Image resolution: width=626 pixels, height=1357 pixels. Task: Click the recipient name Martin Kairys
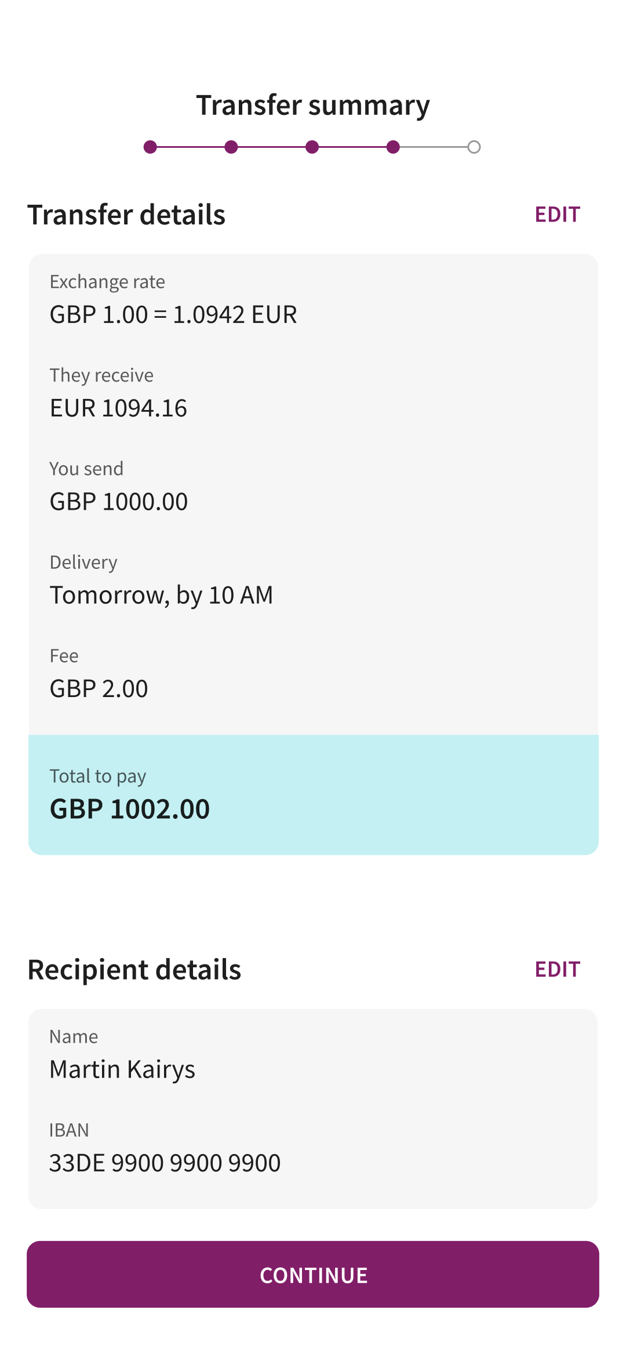pyautogui.click(x=122, y=1069)
